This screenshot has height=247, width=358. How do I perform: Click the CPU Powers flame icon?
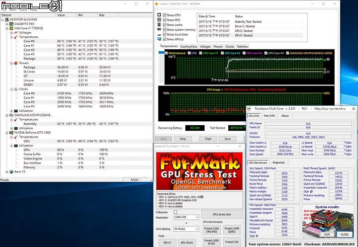click(16, 63)
